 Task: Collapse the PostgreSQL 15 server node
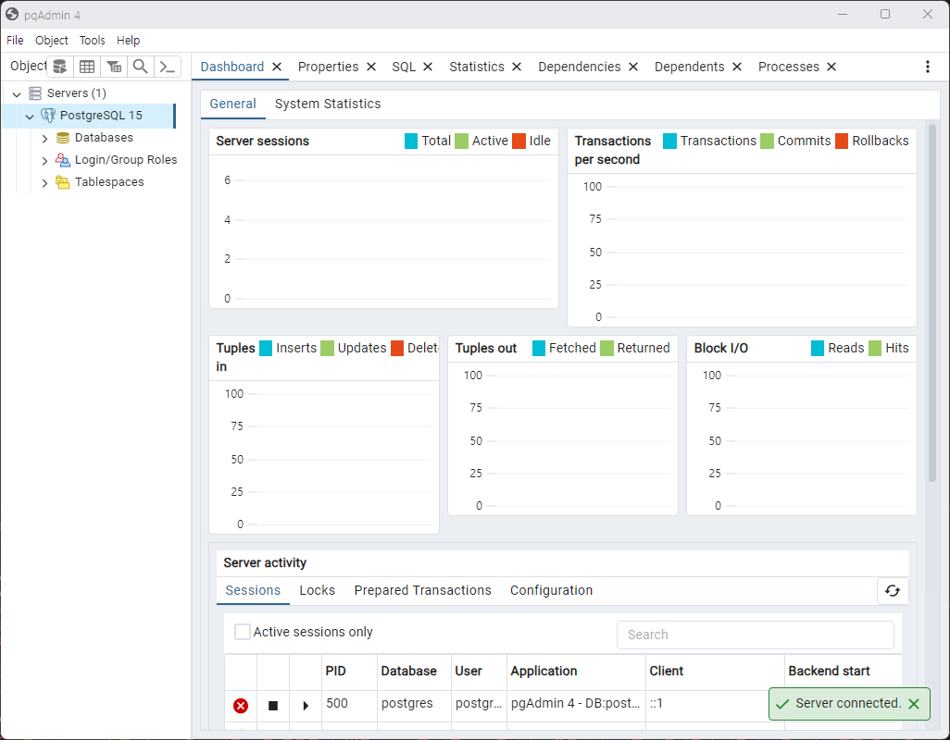coord(30,116)
